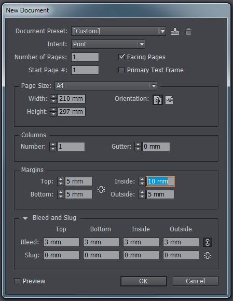The width and height of the screenshot is (233, 301).
Task: Click the Columns Number stepper
Action: (x=53, y=147)
